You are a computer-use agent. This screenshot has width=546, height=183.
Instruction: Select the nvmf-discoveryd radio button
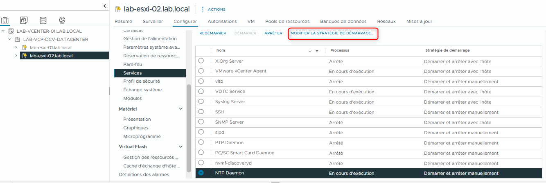click(201, 163)
